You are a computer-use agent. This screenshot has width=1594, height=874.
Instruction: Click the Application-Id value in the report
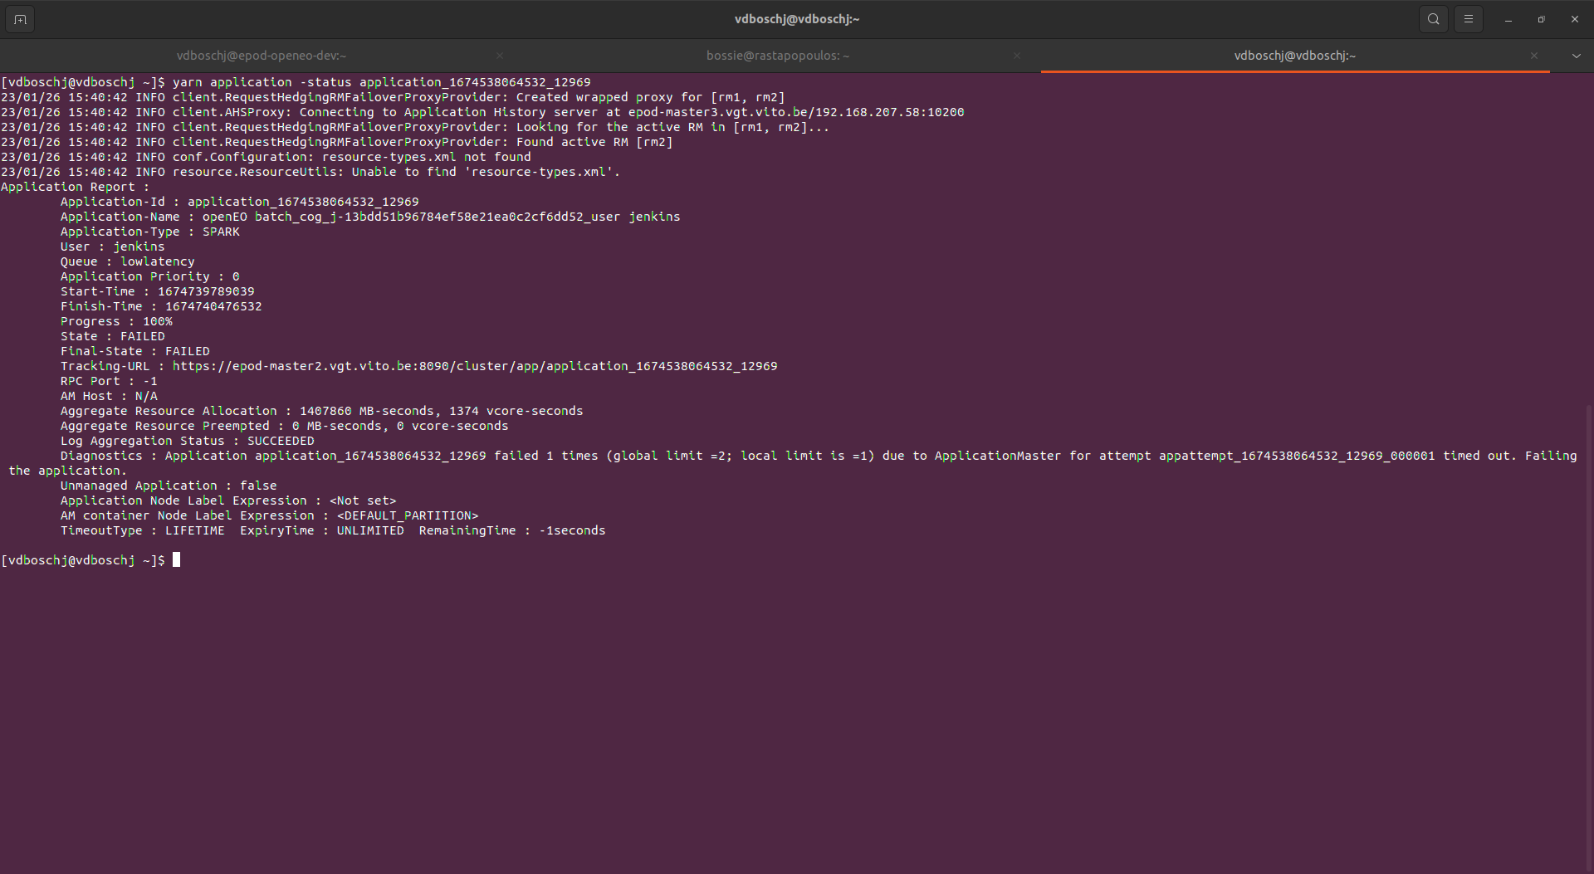tap(301, 201)
